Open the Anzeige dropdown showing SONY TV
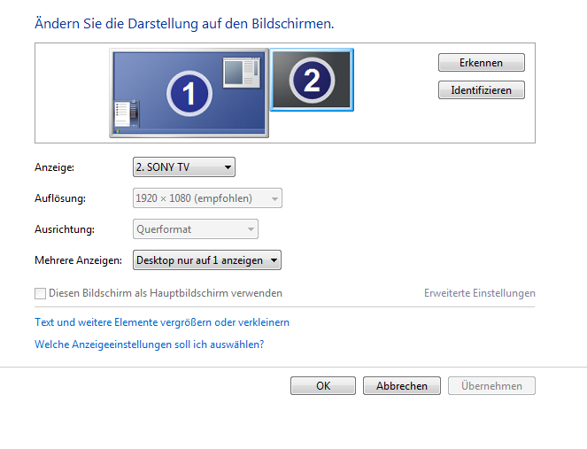This screenshot has height=449, width=587. [184, 167]
